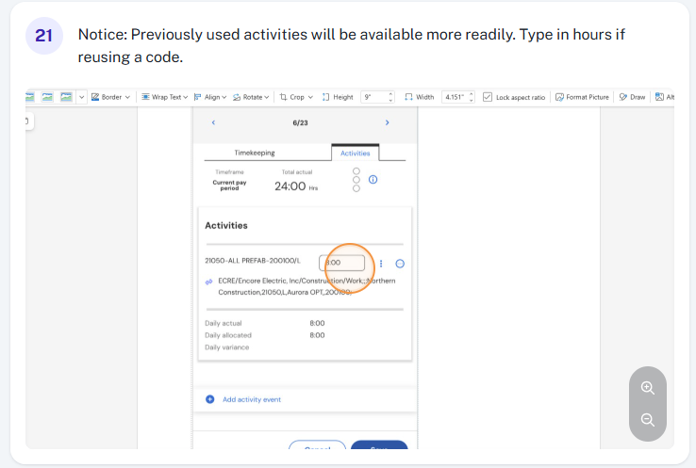Click the 'Daily allocated' row label
The image size is (696, 468).
[x=228, y=335]
